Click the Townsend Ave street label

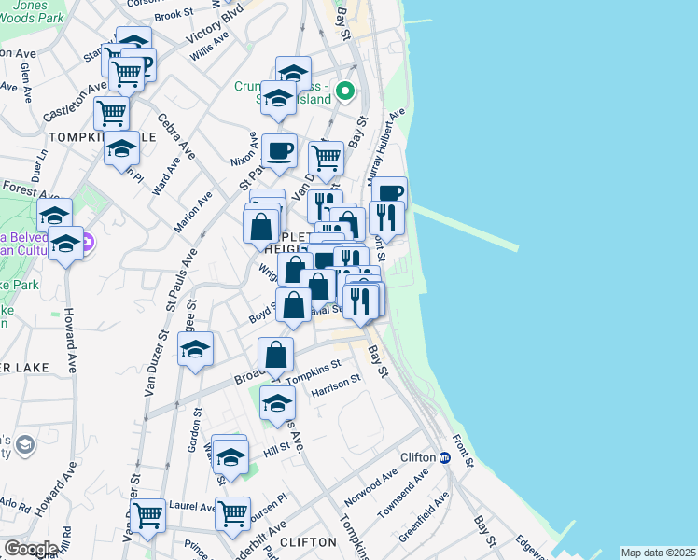[403, 494]
